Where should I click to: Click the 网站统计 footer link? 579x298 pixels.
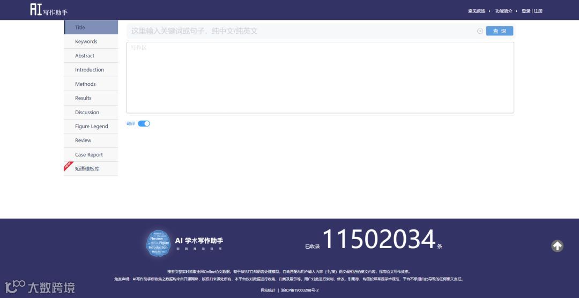[268, 290]
